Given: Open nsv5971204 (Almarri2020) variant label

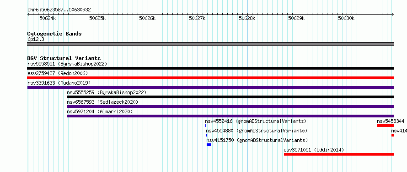Looking at the screenshot, I should click(x=100, y=111).
